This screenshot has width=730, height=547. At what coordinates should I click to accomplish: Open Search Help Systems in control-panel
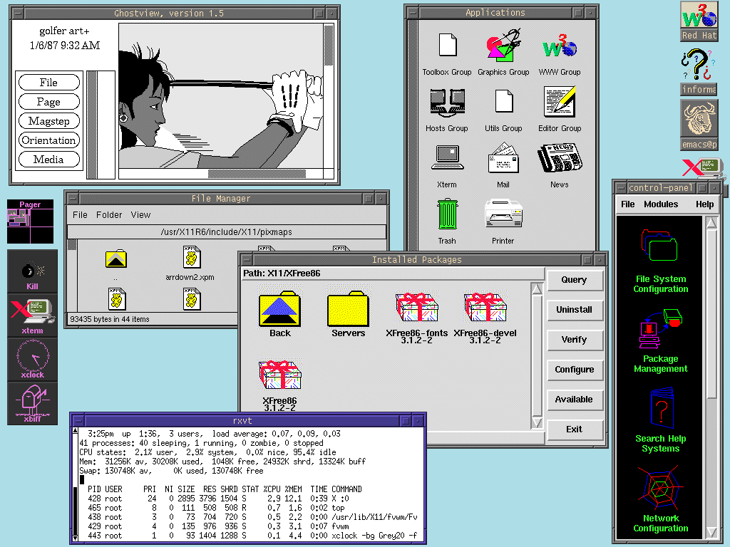661,408
